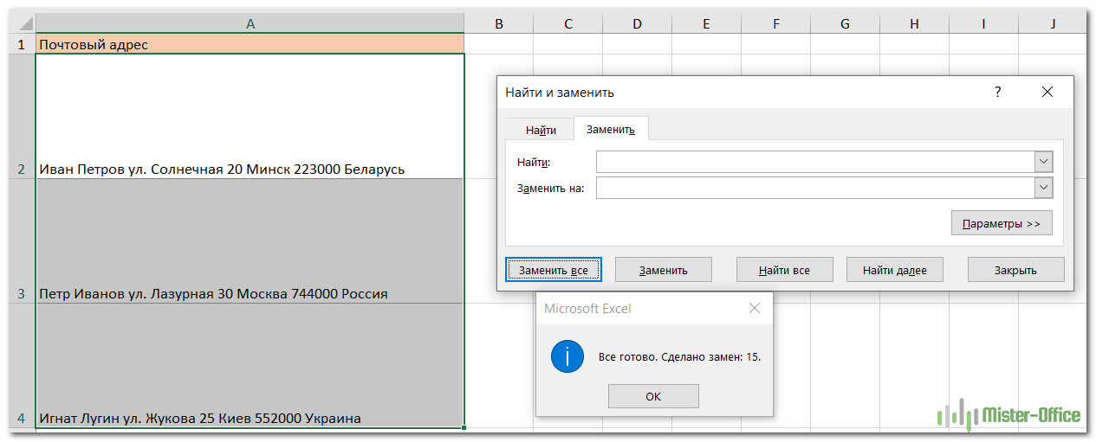This screenshot has width=1096, height=442.
Task: Click the help question mark icon
Action: 997,92
